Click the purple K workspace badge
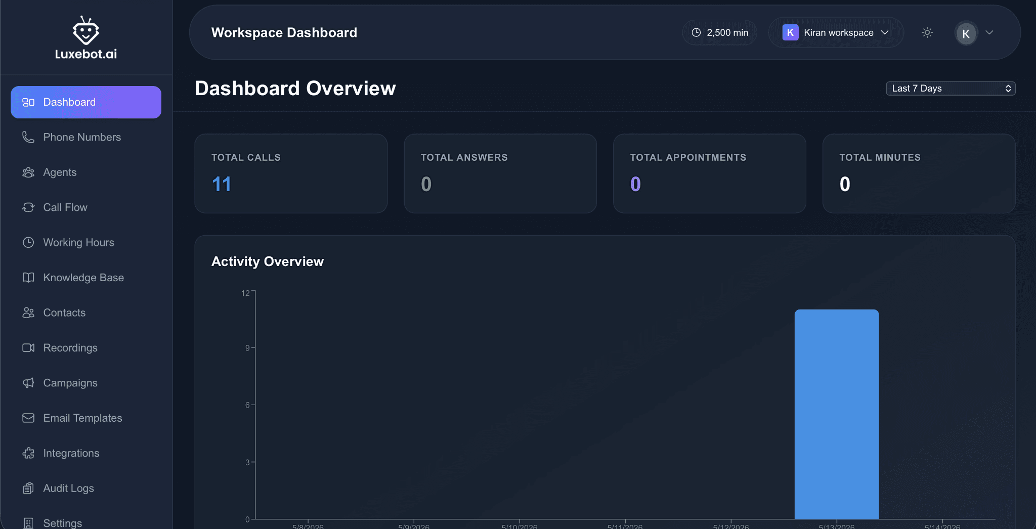The width and height of the screenshot is (1036, 529). coord(790,32)
